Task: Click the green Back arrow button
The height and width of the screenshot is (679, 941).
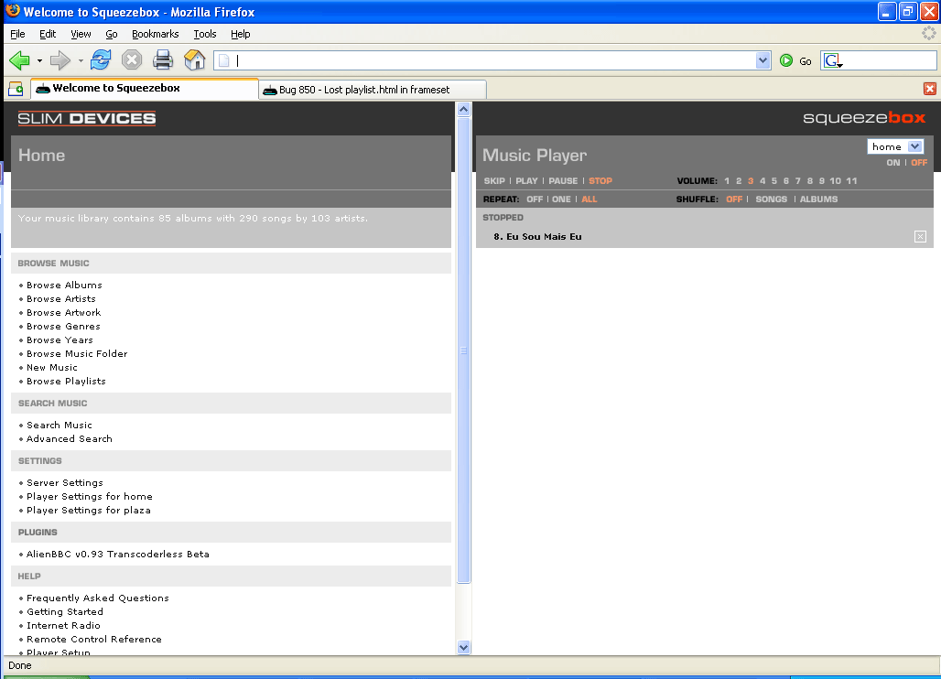Action: 19,60
